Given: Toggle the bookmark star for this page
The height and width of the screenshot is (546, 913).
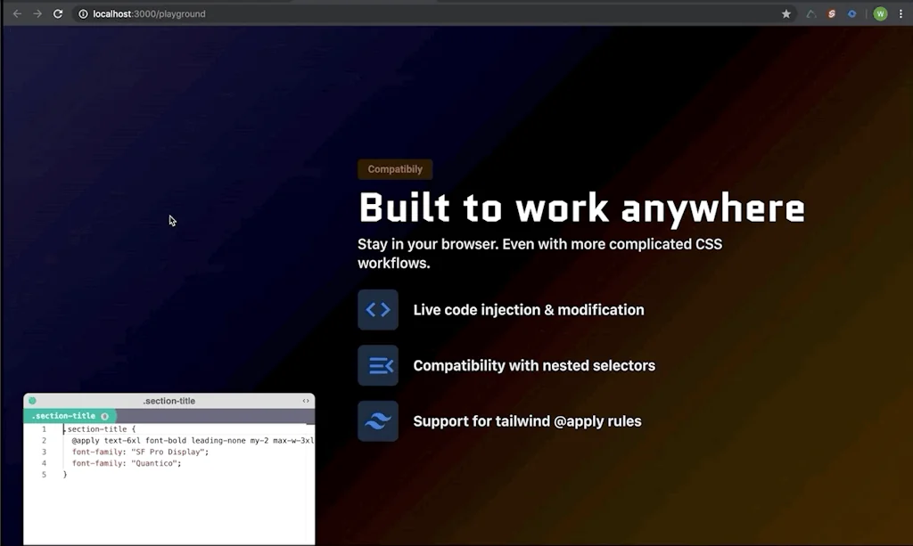Looking at the screenshot, I should [786, 13].
